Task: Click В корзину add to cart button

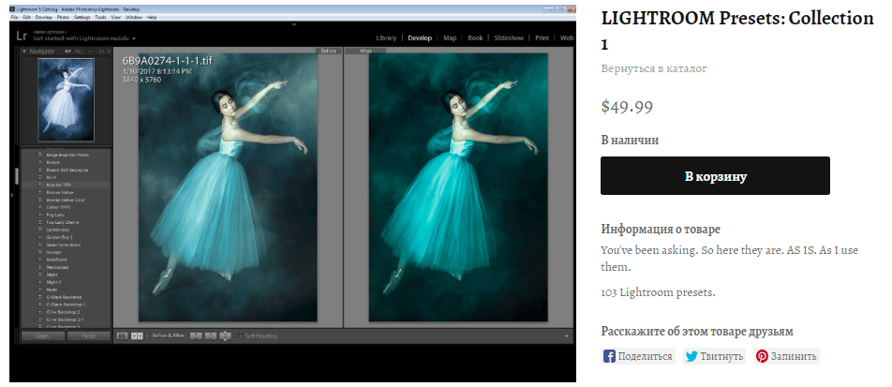Action: click(715, 176)
